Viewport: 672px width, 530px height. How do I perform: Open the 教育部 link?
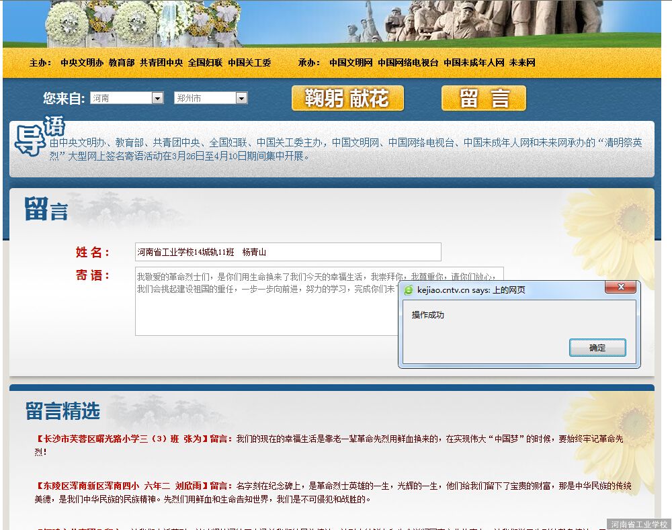coord(122,62)
